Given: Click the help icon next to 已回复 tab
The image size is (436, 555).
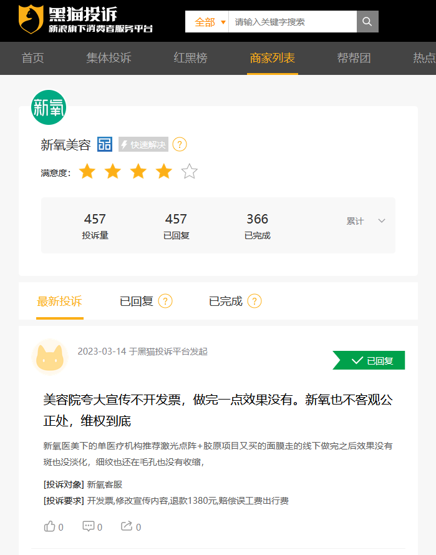Looking at the screenshot, I should click(165, 301).
